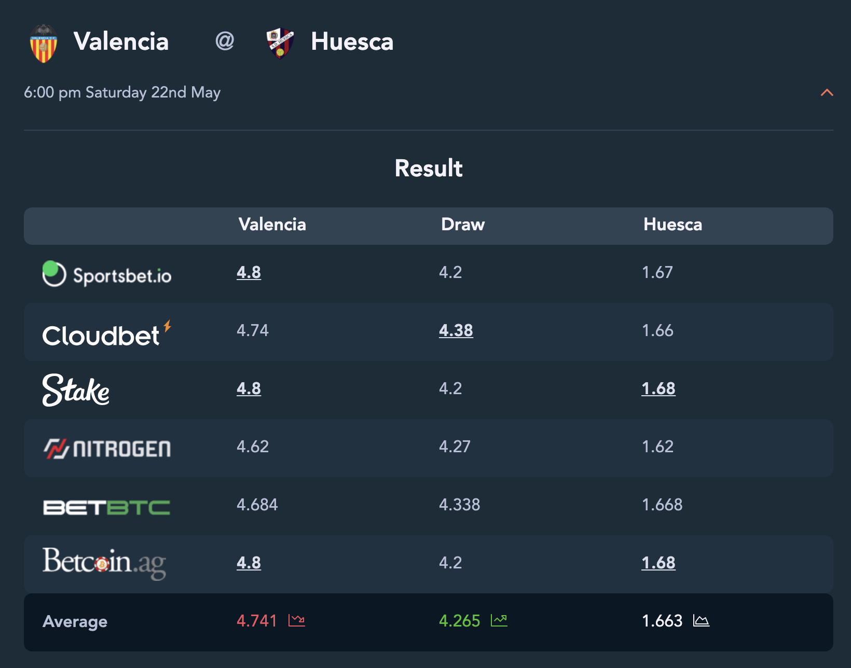This screenshot has height=668, width=851.
Task: Select Betcoin.ag Valencia odds 4.8
Action: click(x=249, y=563)
